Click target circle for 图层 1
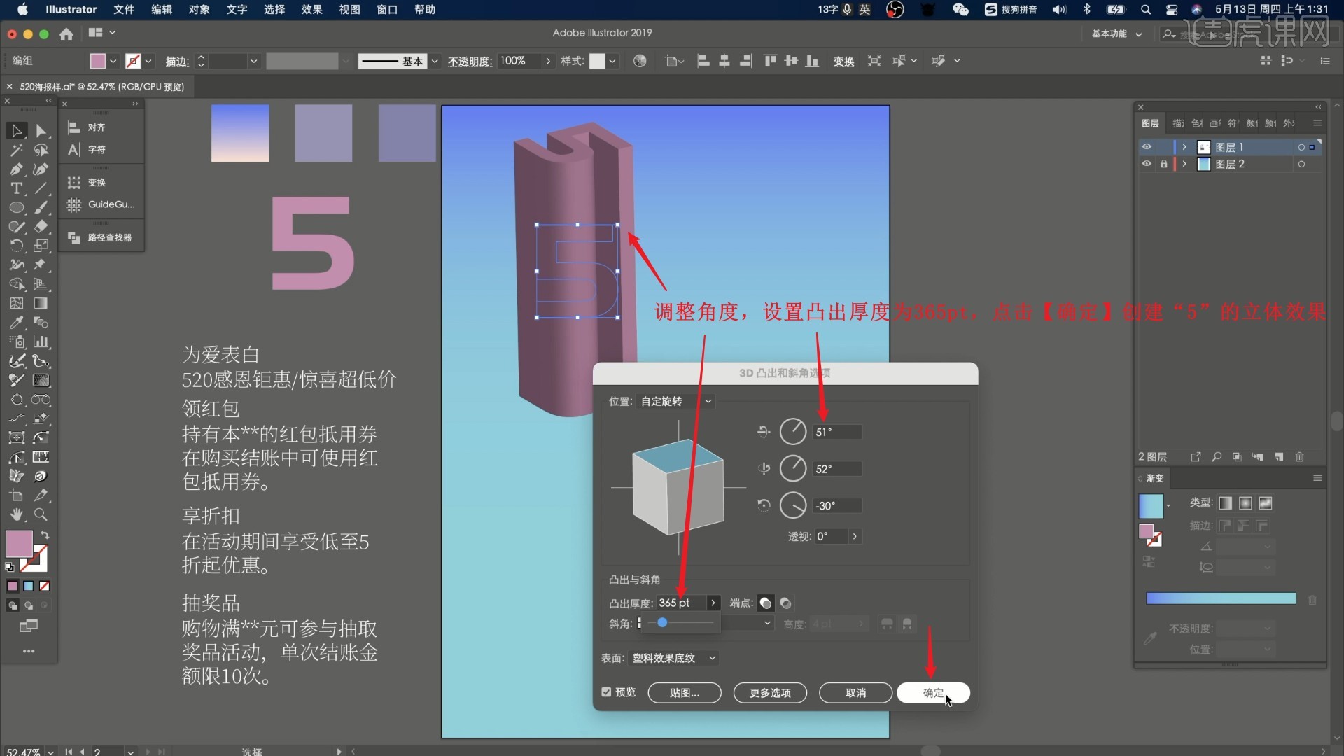The height and width of the screenshot is (756, 1344). (x=1301, y=147)
